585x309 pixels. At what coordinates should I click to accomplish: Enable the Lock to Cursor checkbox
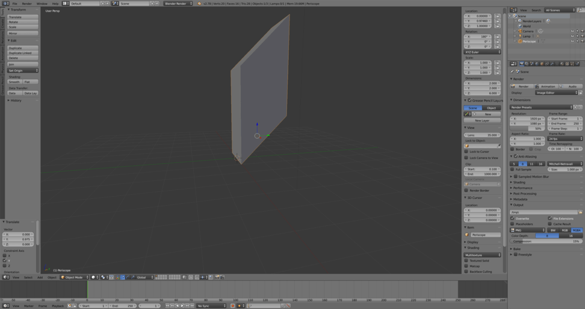tap(466, 151)
